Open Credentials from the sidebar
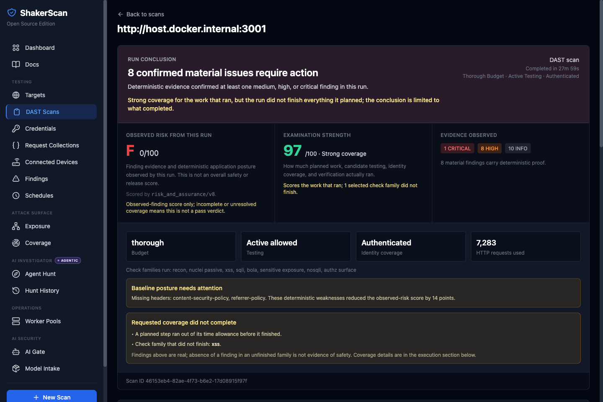The width and height of the screenshot is (603, 402). point(52,129)
